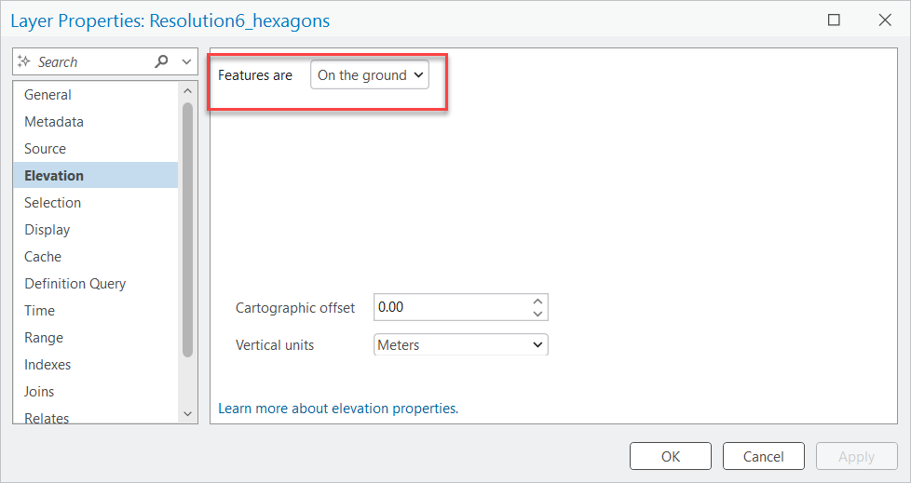This screenshot has height=483, width=911.
Task: Open Learn more about elevation properties link
Action: [338, 409]
